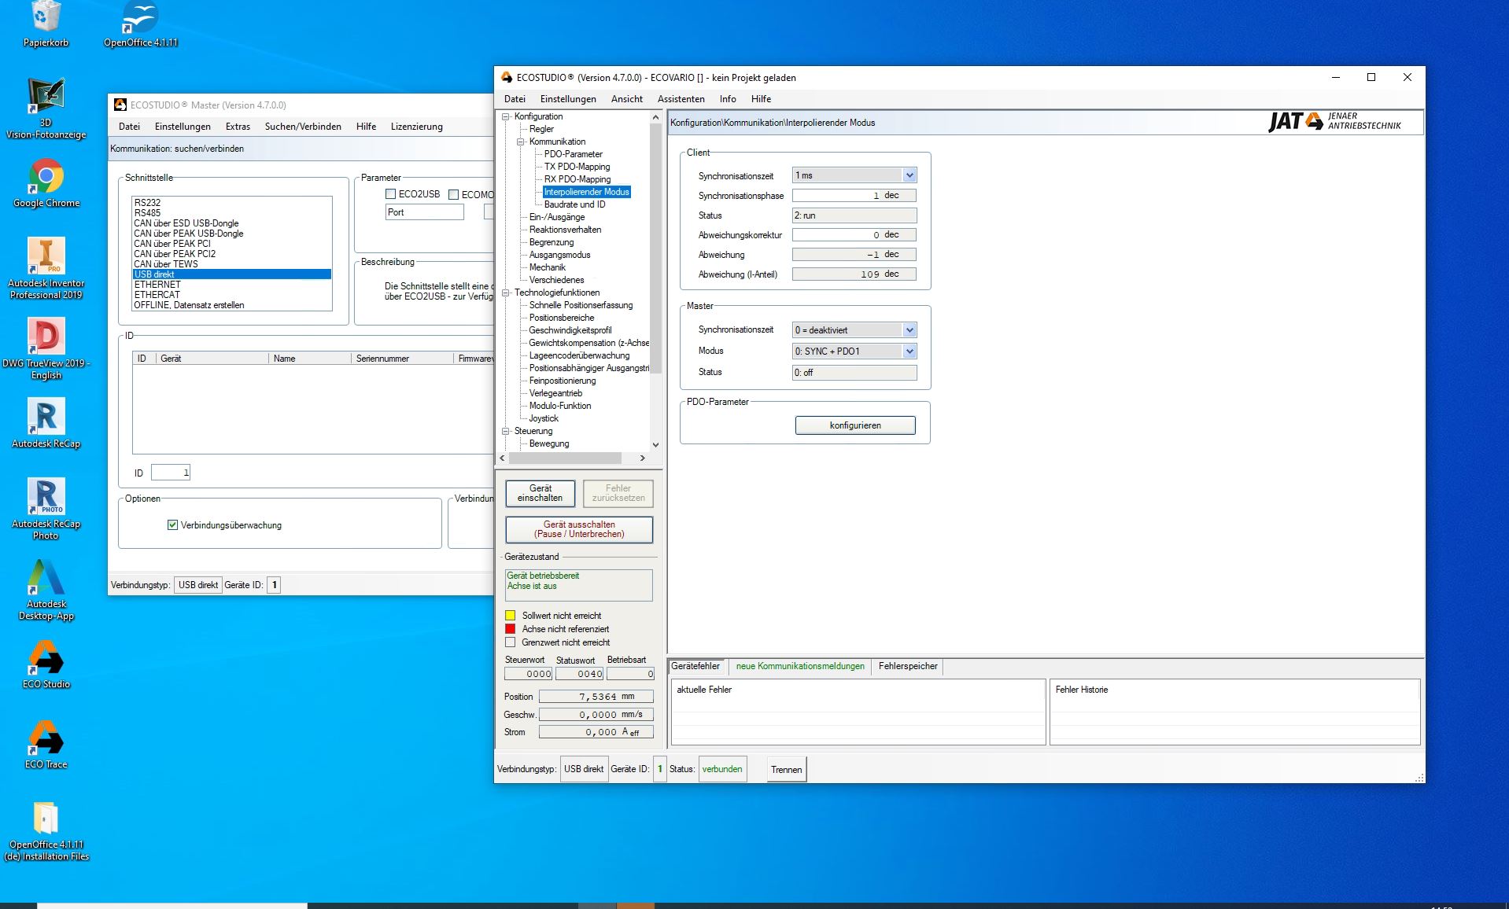This screenshot has width=1509, height=909.
Task: Click the Grenzwert nicht erreicht indicator box
Action: (x=510, y=642)
